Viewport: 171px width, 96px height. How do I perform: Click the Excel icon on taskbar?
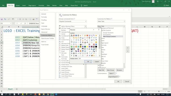tap(52, 94)
